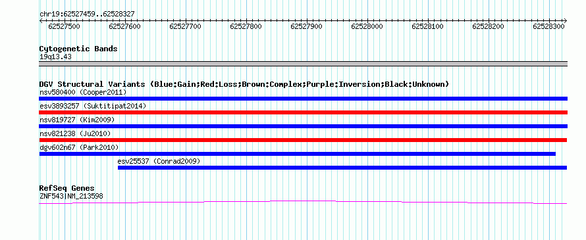
Task: Click the chr19:62527459..62528327 region label
Action: [x=87, y=14]
